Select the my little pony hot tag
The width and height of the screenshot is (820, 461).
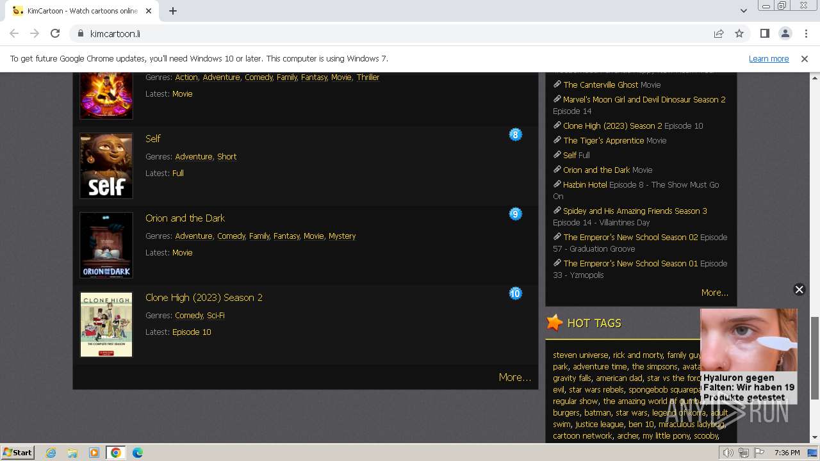tap(666, 435)
